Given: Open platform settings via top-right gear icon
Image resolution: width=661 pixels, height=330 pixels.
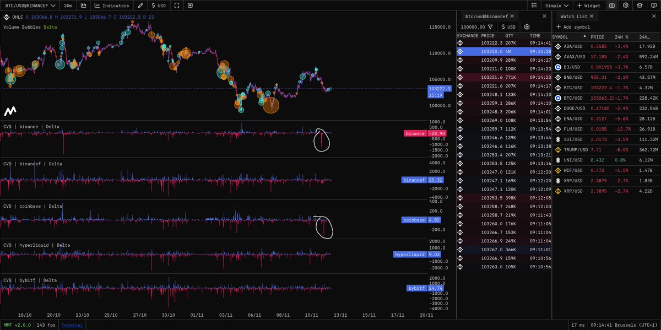Looking at the screenshot, I should tap(625, 5).
